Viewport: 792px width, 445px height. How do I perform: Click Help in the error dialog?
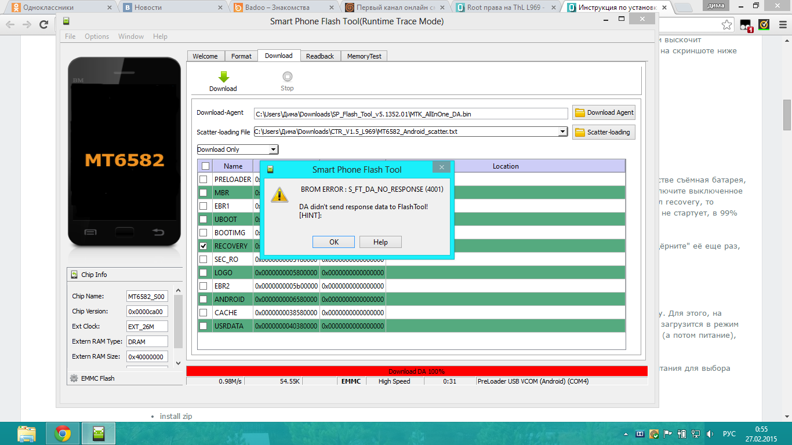point(380,242)
